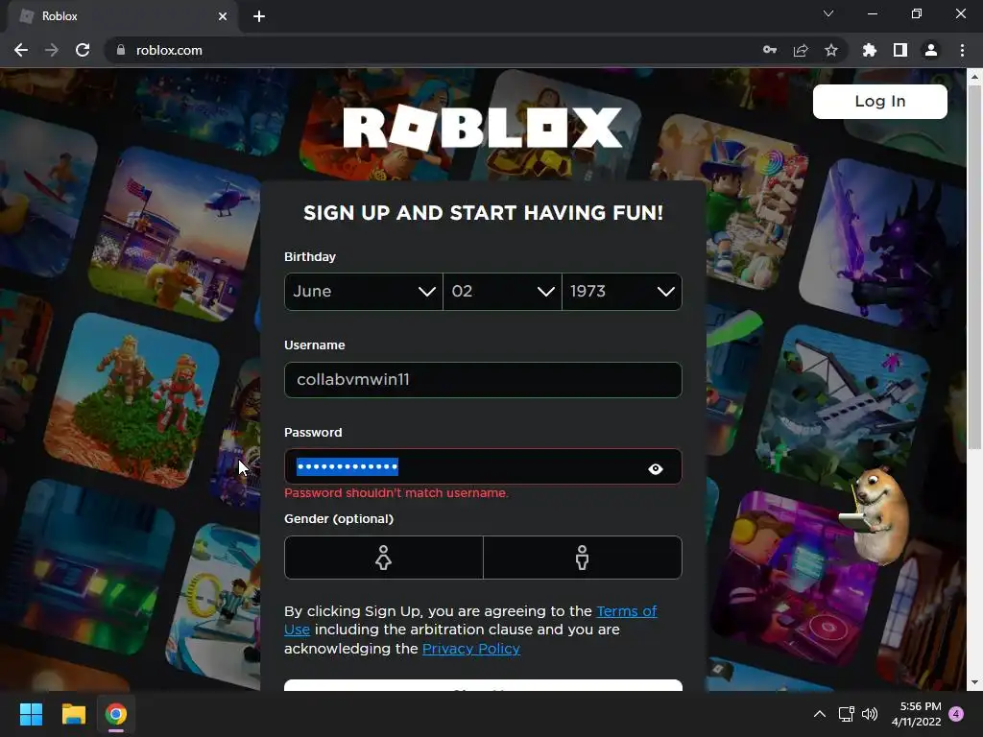Go back to the previous page

(21, 50)
